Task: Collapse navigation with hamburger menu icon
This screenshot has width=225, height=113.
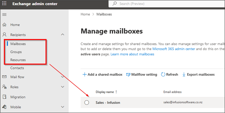Action: [x=5, y=15]
